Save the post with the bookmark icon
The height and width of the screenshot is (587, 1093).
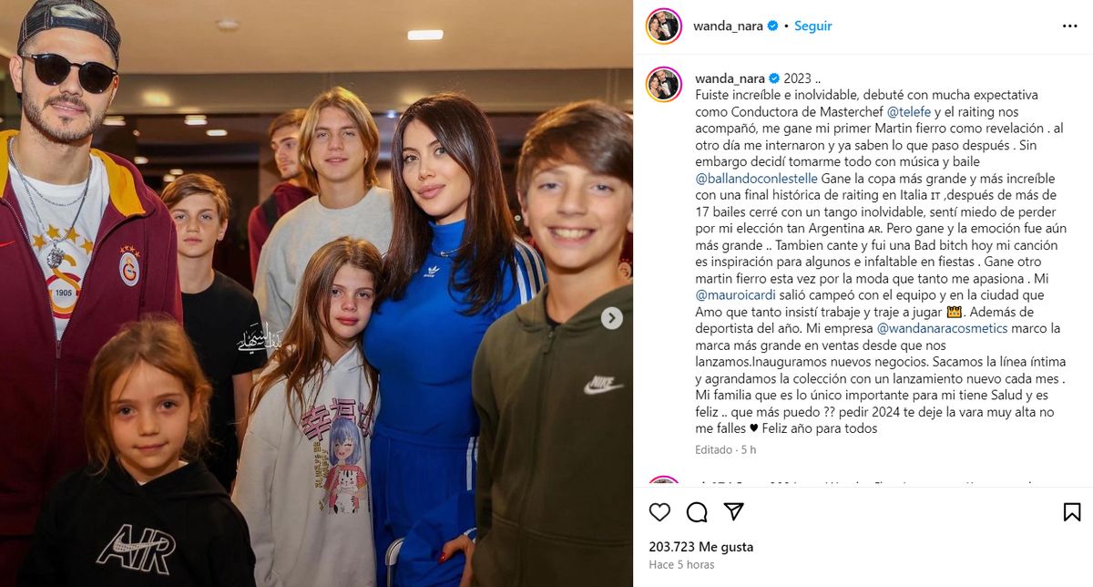(1072, 511)
